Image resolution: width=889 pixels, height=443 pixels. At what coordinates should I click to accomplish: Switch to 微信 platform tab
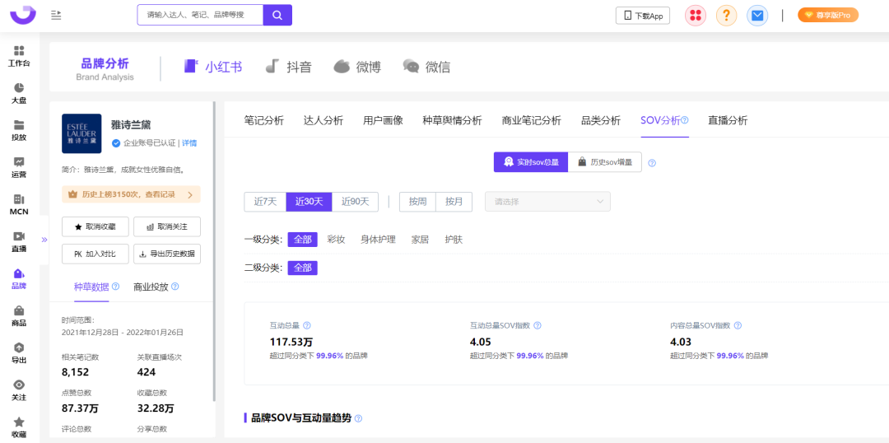[427, 67]
